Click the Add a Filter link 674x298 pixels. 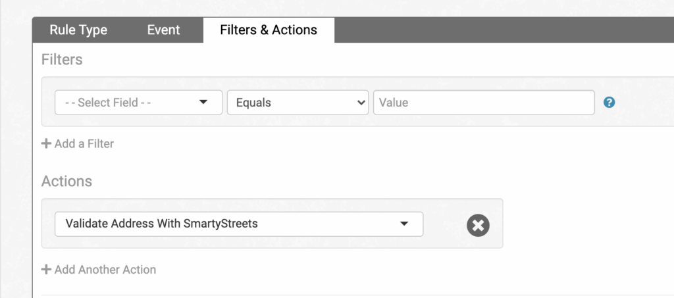84,143
